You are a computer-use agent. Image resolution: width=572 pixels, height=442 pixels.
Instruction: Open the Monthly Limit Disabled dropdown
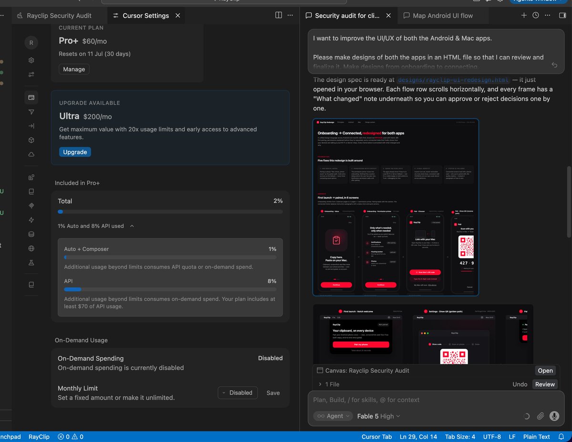pos(237,393)
